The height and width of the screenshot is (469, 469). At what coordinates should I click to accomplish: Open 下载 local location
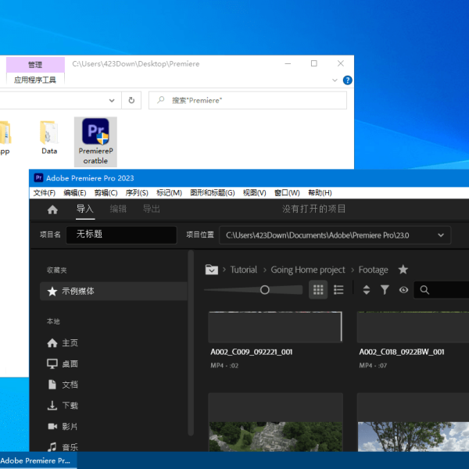[63, 406]
